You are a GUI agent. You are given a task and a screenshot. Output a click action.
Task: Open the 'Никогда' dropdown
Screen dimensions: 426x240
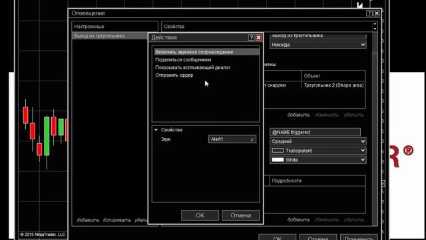point(318,45)
